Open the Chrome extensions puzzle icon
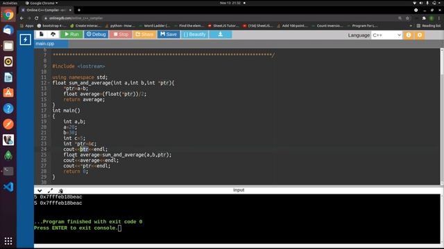444x249 pixels. coord(424,18)
